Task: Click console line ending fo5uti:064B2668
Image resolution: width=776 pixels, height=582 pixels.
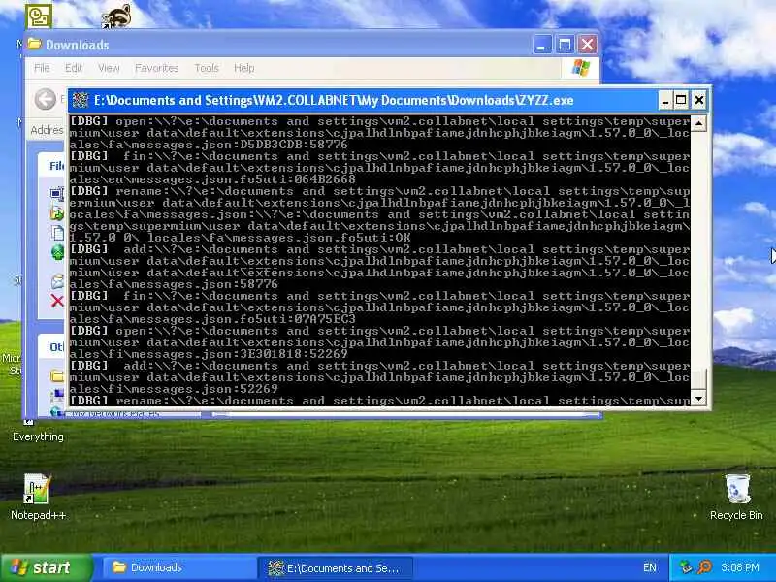Action: click(212, 179)
